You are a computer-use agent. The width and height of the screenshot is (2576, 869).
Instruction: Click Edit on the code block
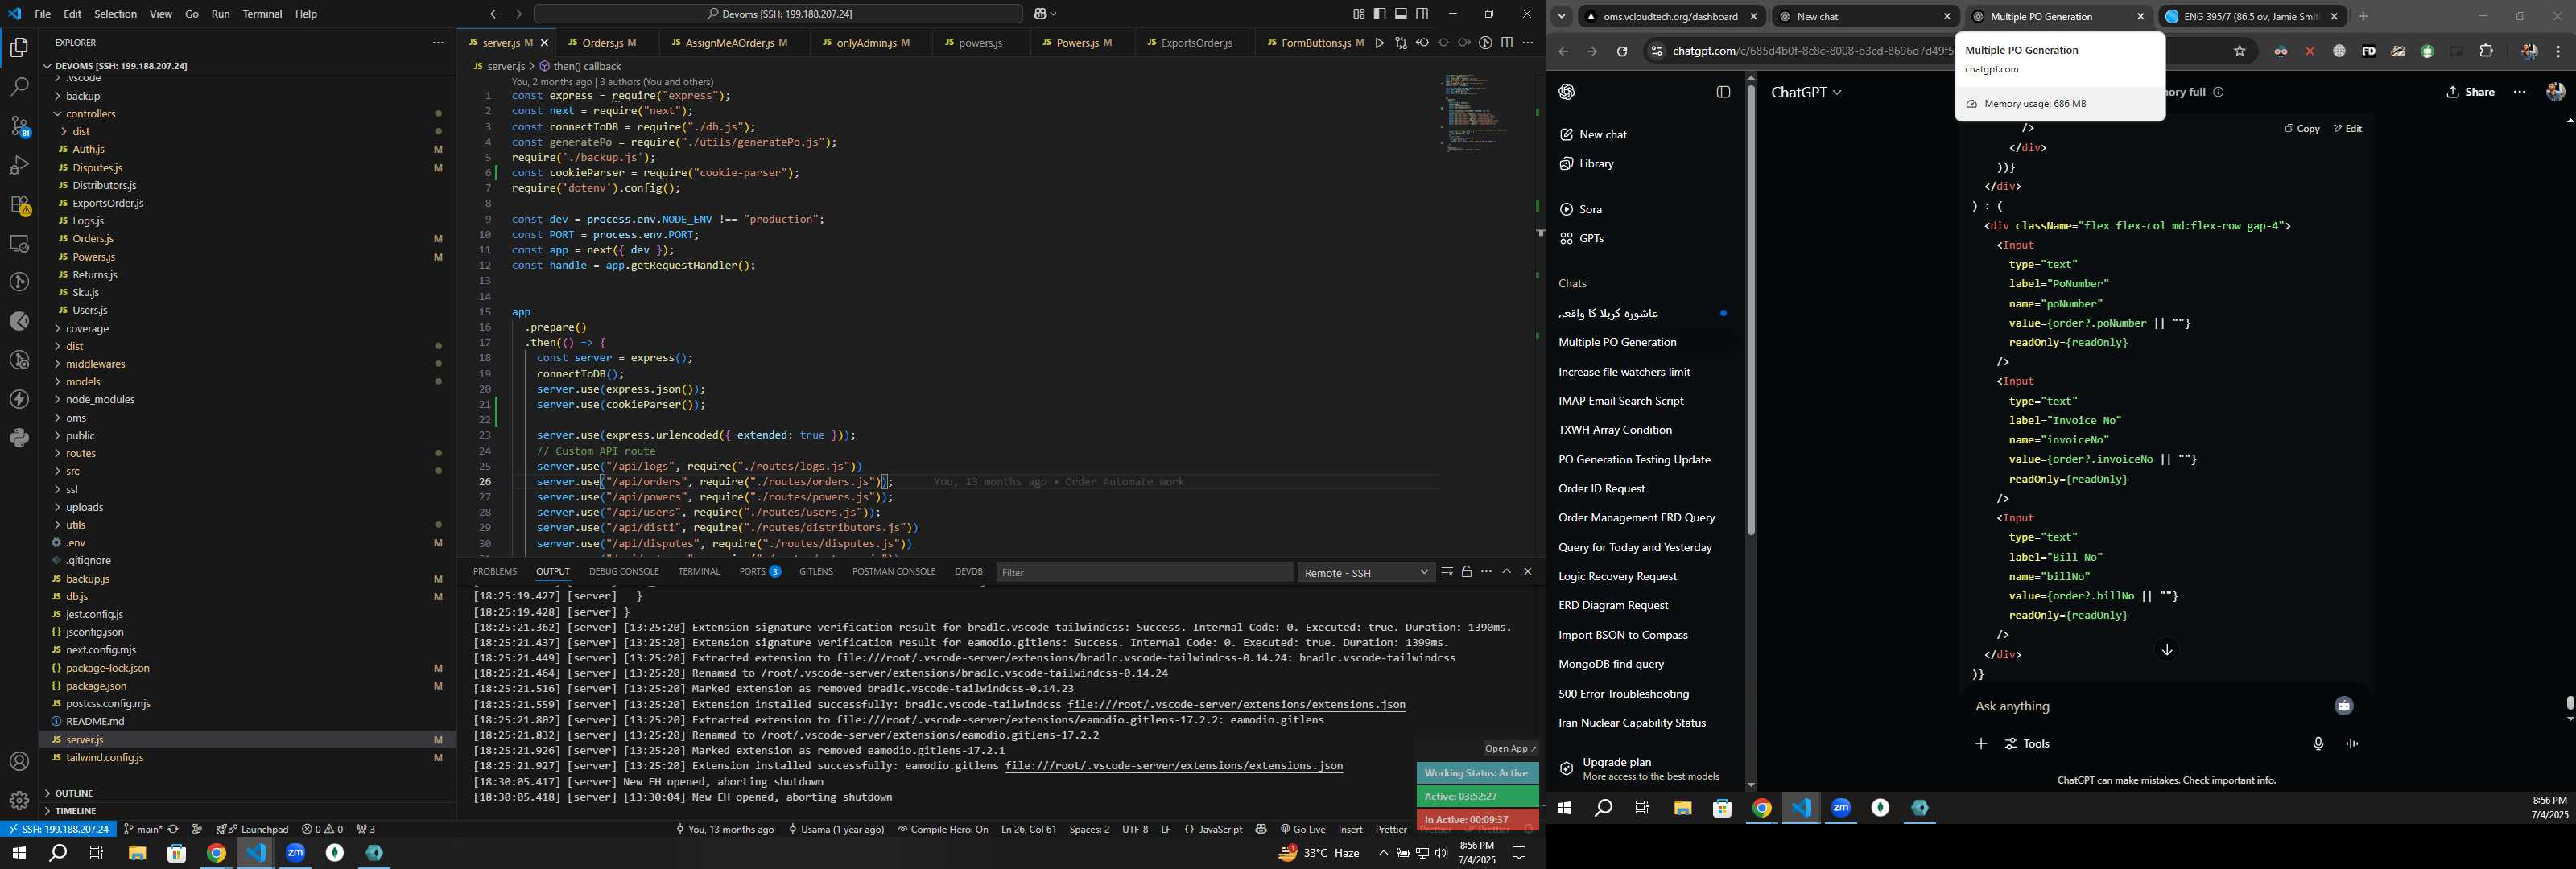pos(2348,128)
